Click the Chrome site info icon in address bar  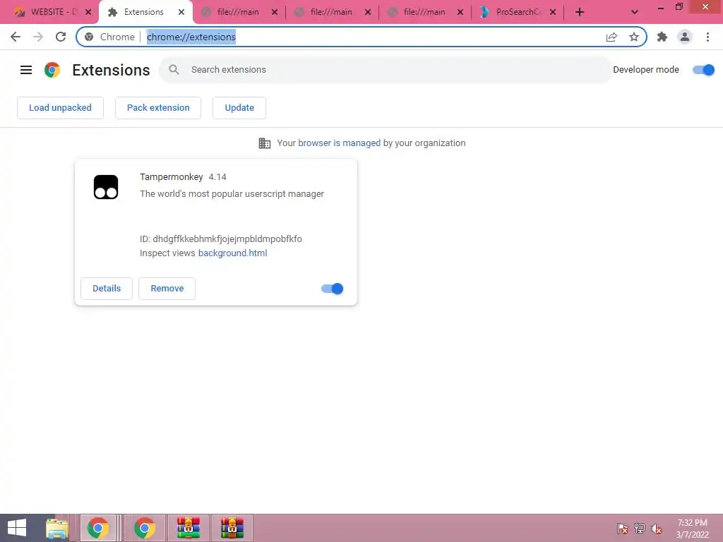[89, 37]
